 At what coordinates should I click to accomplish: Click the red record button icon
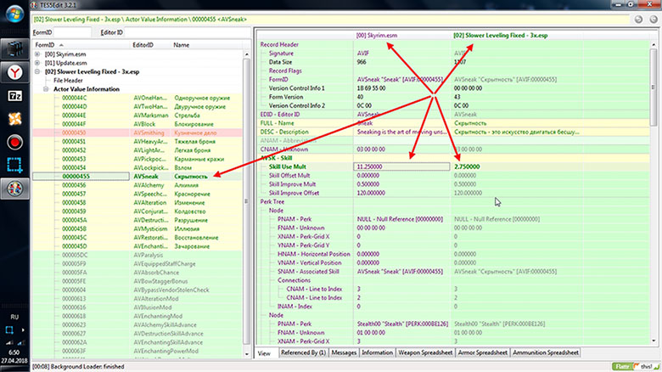(14, 142)
